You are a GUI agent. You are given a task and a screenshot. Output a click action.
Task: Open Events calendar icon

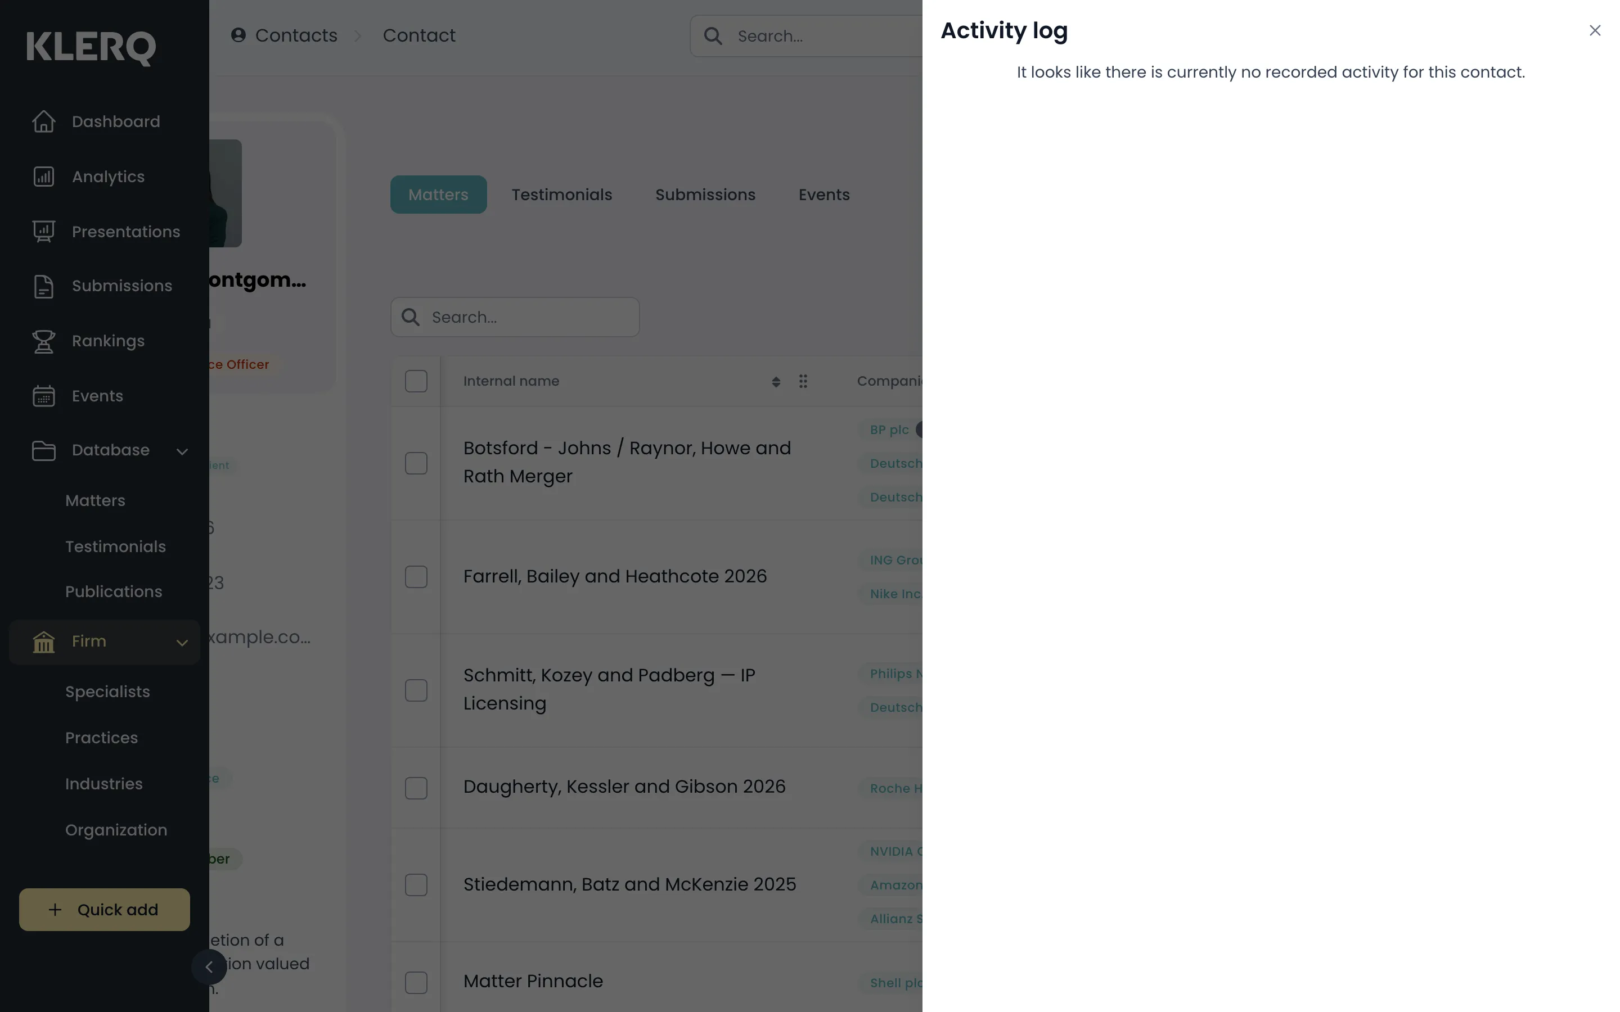pos(43,396)
